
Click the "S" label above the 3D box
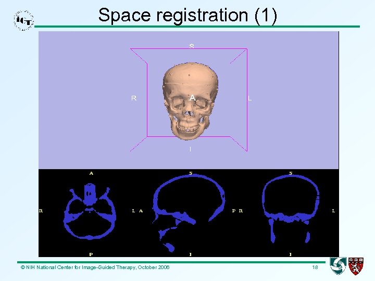tap(192, 46)
